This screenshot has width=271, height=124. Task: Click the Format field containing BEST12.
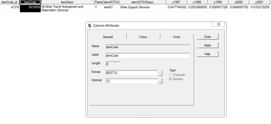pyautogui.click(x=132, y=73)
